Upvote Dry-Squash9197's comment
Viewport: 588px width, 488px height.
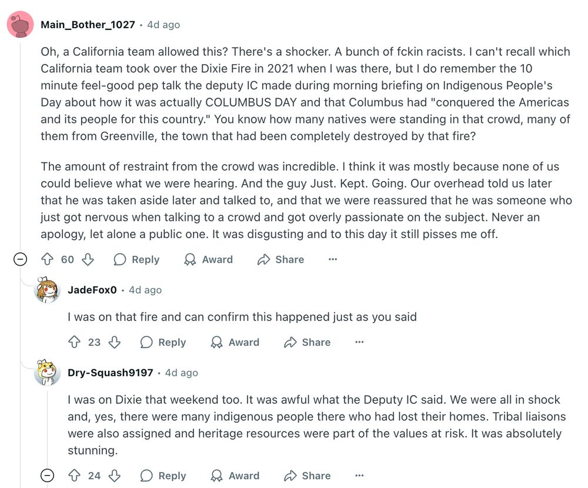(x=74, y=476)
